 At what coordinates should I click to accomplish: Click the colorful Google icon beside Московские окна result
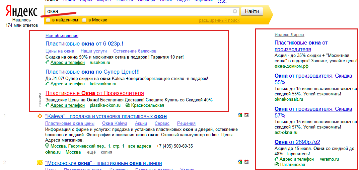point(240,162)
